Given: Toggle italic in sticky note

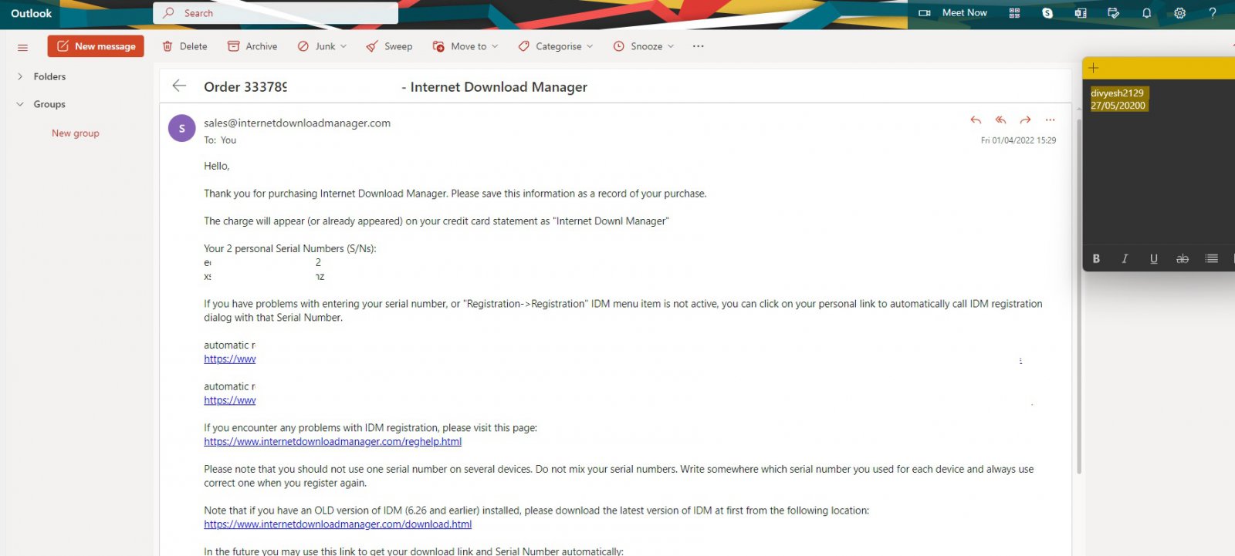Looking at the screenshot, I should coord(1125,259).
